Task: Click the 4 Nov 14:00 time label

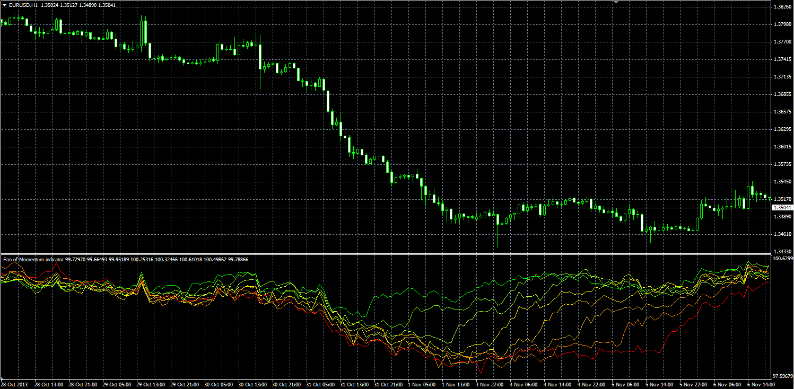Action: click(x=557, y=384)
